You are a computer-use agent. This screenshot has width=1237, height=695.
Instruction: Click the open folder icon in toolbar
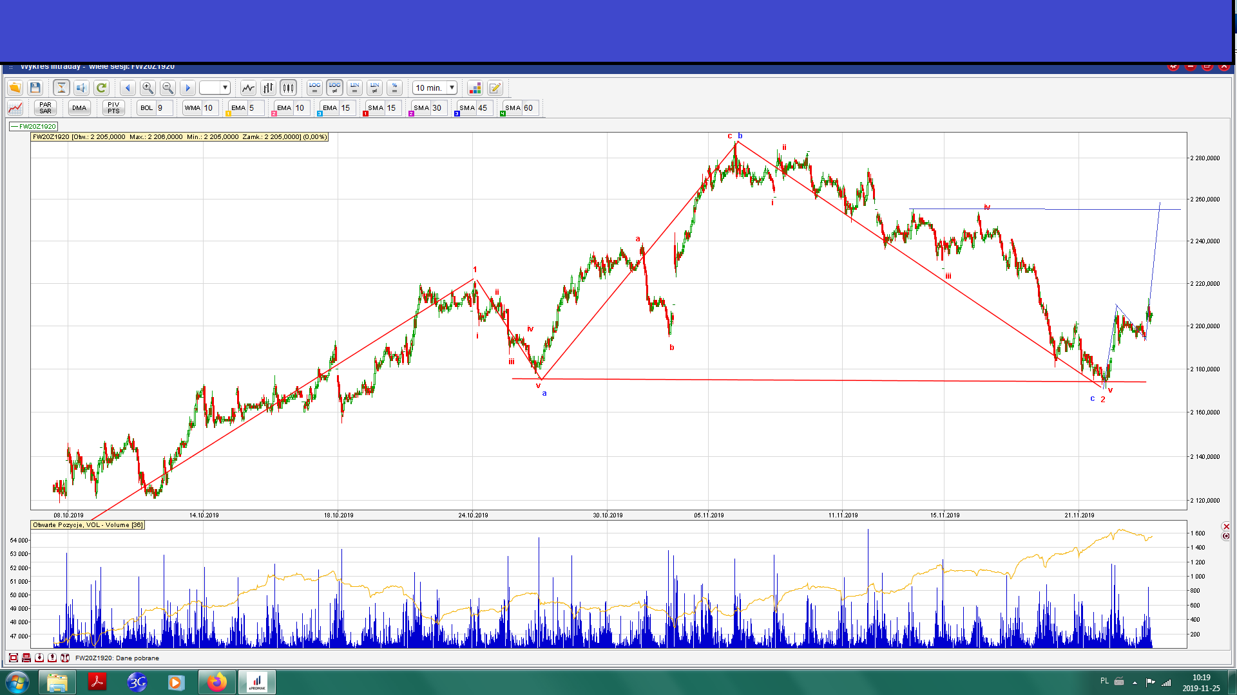(15, 88)
